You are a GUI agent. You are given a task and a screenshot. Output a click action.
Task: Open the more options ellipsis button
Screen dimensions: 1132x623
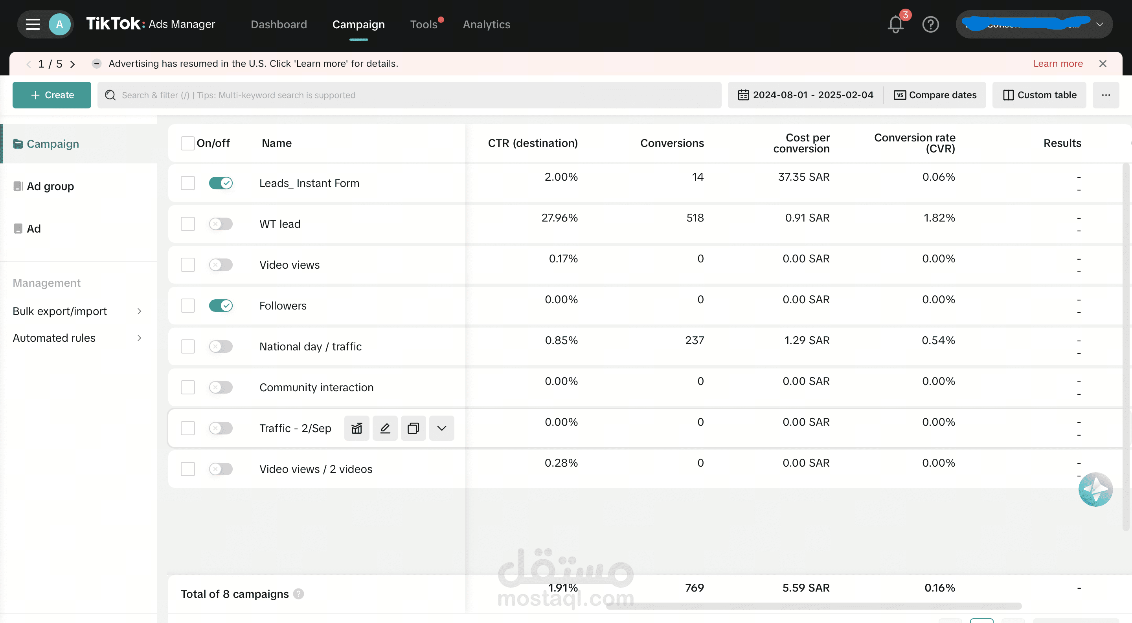click(1106, 95)
